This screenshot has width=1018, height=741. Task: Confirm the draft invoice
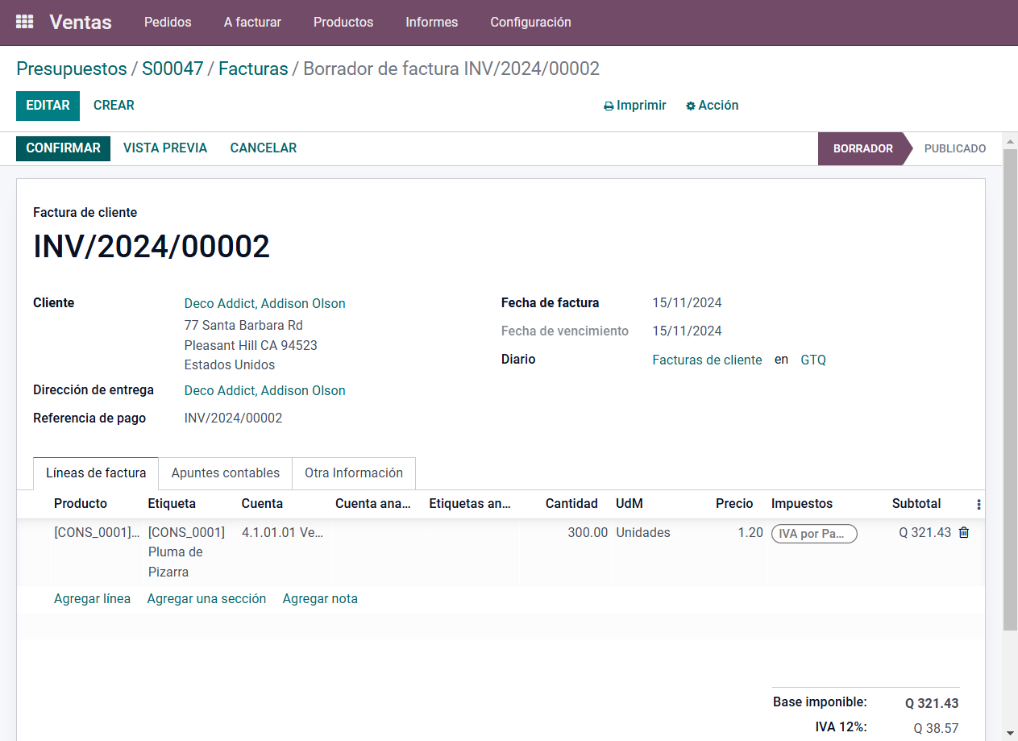pos(63,148)
